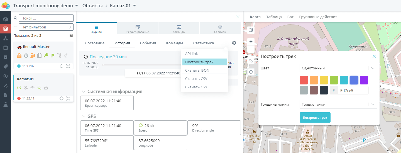
Task: Pick the red color swatch
Action: pos(304,80)
